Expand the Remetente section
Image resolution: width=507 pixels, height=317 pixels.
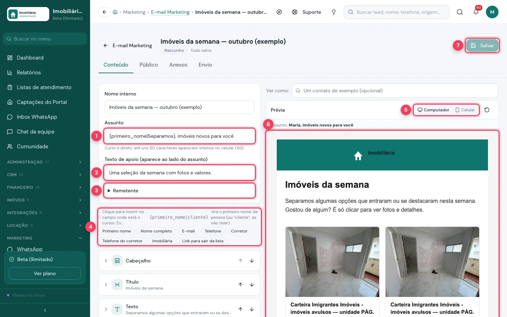[x=180, y=191]
